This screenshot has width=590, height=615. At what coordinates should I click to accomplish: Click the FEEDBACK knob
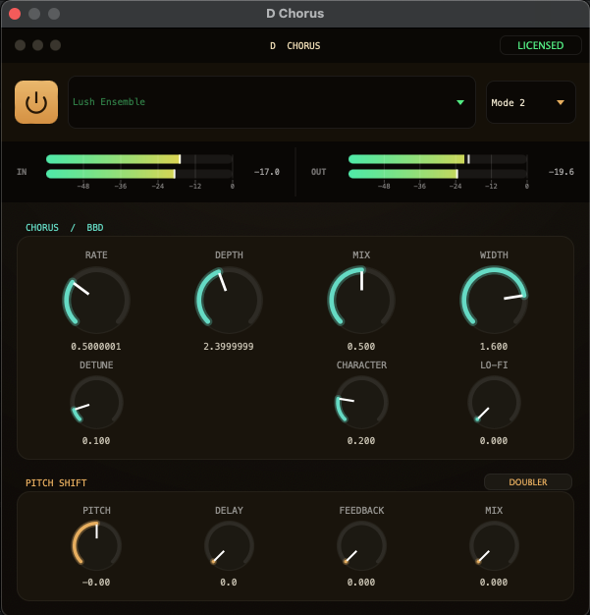click(361, 545)
